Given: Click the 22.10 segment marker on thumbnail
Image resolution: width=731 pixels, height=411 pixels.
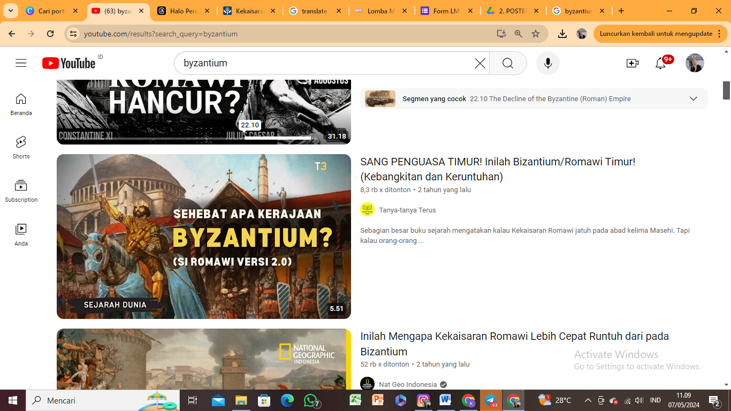Looking at the screenshot, I should point(249,125).
